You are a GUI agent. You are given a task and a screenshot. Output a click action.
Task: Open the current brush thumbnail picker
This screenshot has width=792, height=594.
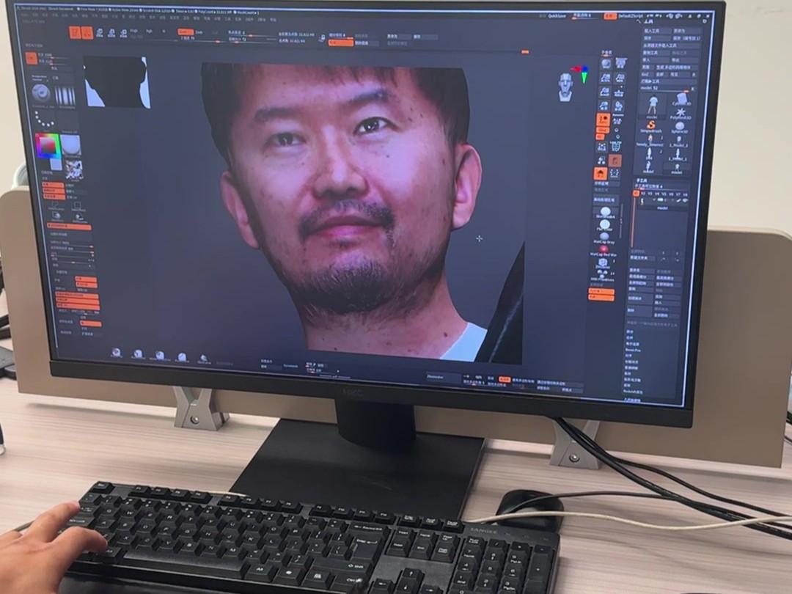[x=41, y=94]
